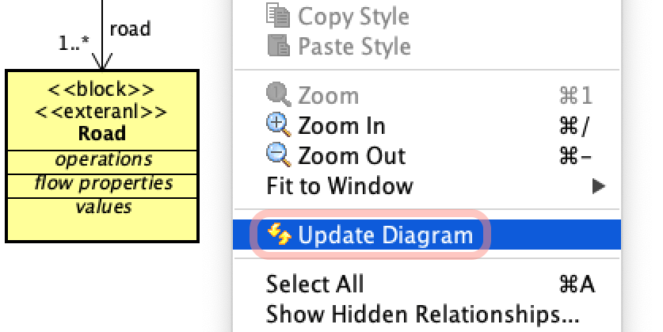Select the Zoom In menu text
The width and height of the screenshot is (663, 332).
coord(341,126)
